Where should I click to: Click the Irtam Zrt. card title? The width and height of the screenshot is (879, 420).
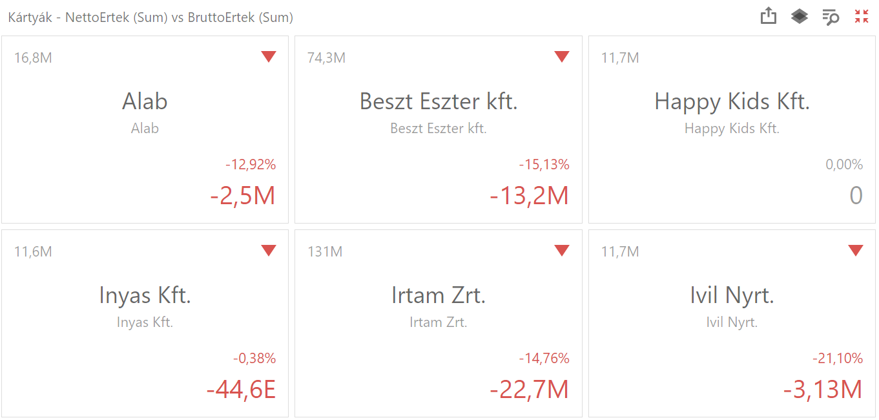(439, 295)
